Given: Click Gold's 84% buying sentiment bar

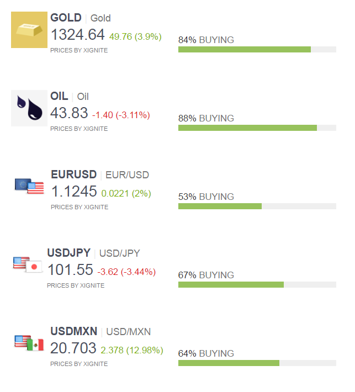Looking at the screenshot, I should 257,49.
